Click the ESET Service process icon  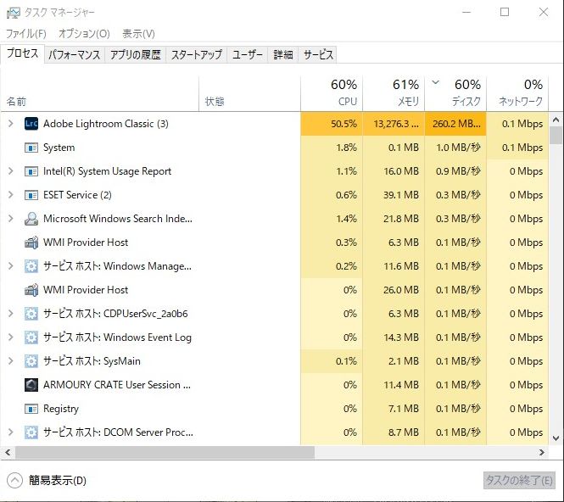[x=31, y=195]
